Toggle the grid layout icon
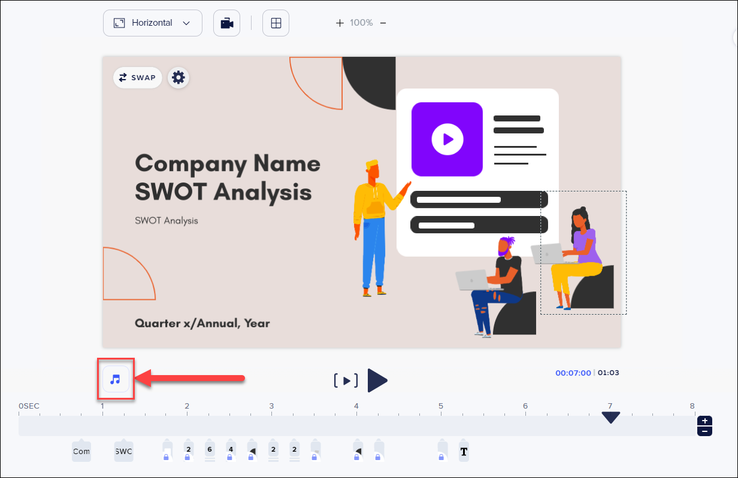Image resolution: width=738 pixels, height=478 pixels. click(x=276, y=23)
